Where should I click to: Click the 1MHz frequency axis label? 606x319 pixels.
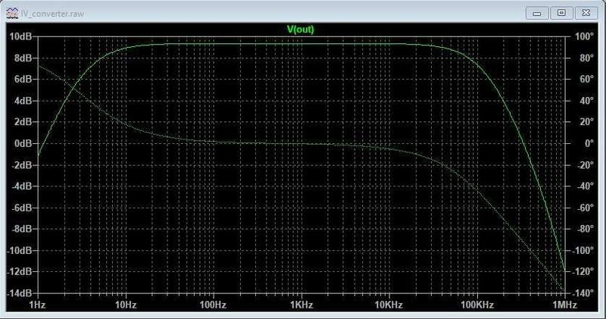coord(564,305)
